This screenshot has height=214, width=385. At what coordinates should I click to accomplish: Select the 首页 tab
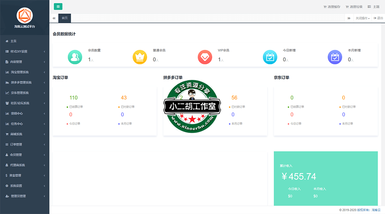(x=65, y=18)
